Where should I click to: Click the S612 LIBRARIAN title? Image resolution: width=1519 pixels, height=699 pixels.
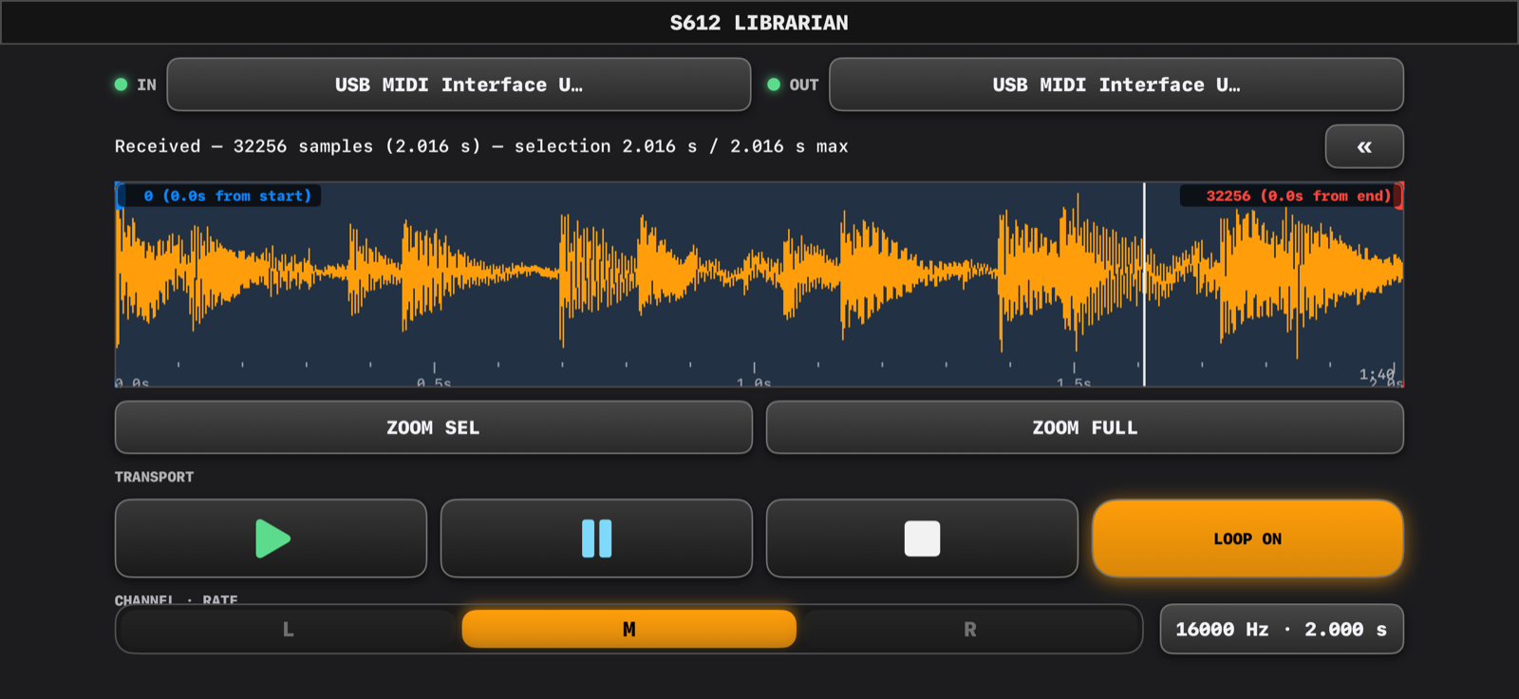[759, 23]
